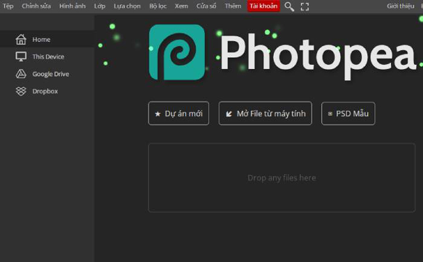Open the Cửa sổ menu
Screen dimensions: 423x262
point(206,6)
